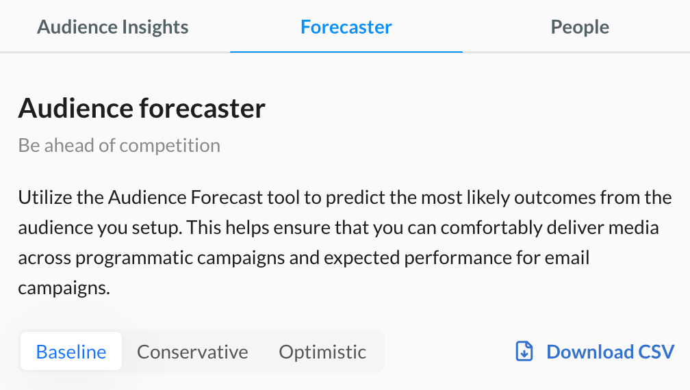Click the word 'campaigns.' ending the description
Viewport: 690px width, 390px height.
(x=64, y=288)
